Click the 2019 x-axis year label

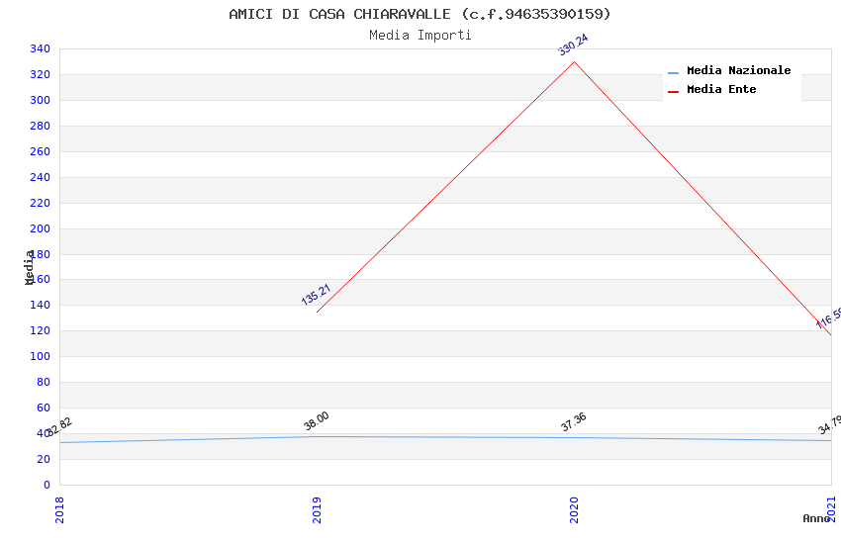(317, 509)
